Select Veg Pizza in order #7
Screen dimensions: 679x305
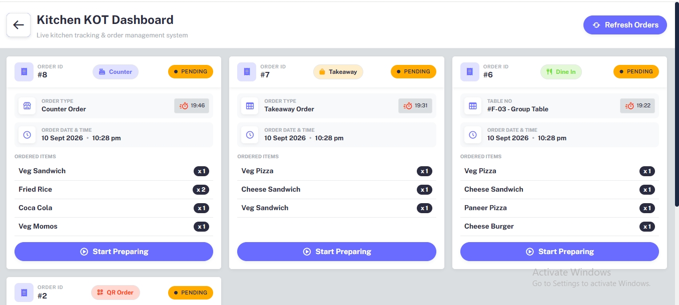click(337, 171)
